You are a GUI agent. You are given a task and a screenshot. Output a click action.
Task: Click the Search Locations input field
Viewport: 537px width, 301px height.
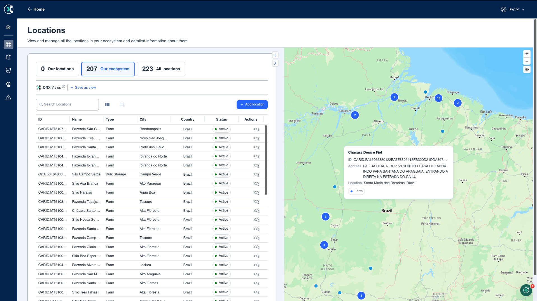coord(67,105)
